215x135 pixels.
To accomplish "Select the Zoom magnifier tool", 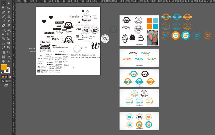I will 9,61.
